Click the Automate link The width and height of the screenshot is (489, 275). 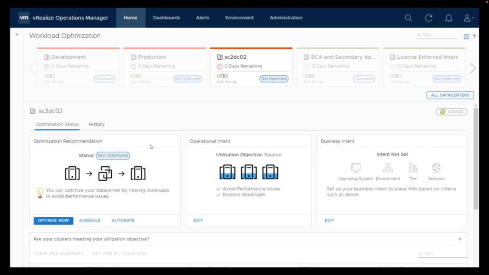click(x=123, y=221)
